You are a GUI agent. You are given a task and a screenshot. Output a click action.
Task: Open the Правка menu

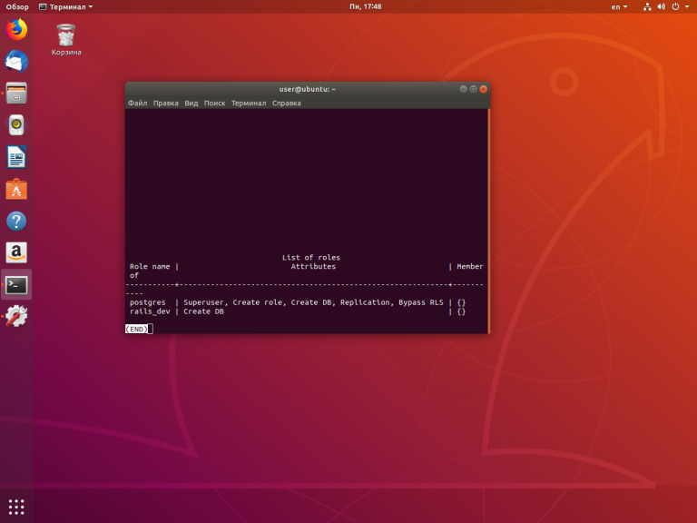point(166,104)
